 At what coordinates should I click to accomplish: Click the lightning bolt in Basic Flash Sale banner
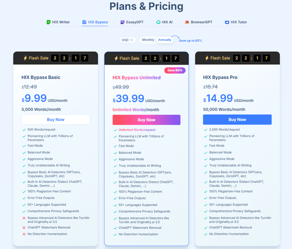[x=25, y=58]
